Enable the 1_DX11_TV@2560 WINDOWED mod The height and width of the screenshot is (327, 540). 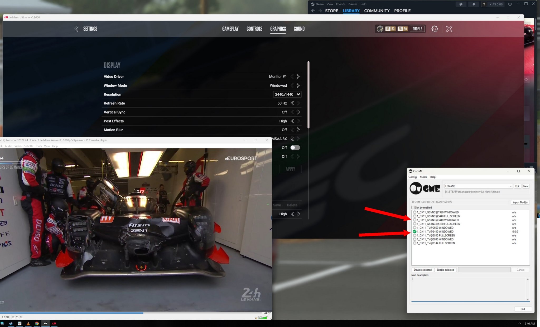435,227
